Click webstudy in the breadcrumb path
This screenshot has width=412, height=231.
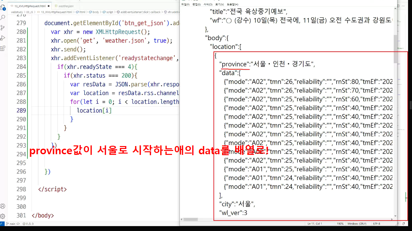(16, 12)
